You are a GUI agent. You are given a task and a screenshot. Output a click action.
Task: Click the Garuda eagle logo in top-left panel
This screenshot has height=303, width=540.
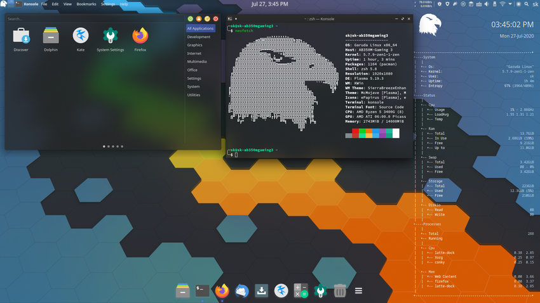pos(4,4)
